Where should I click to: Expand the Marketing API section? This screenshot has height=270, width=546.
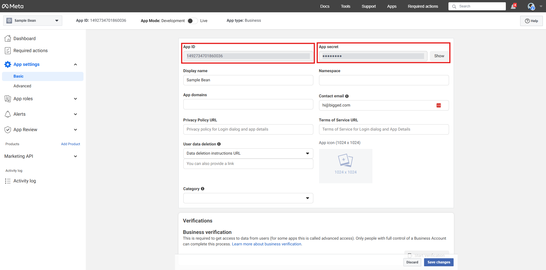[75, 156]
